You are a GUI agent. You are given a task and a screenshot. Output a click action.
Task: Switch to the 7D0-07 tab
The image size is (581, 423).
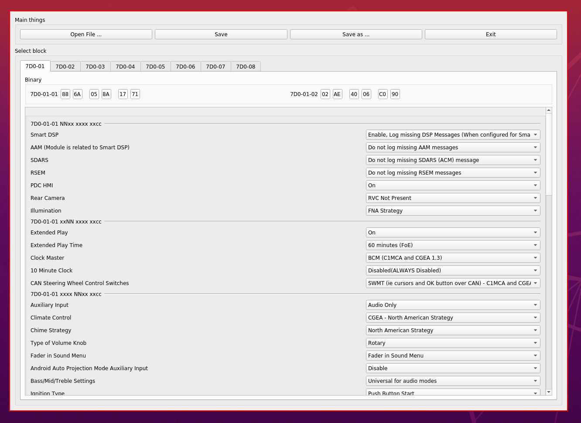pos(215,67)
